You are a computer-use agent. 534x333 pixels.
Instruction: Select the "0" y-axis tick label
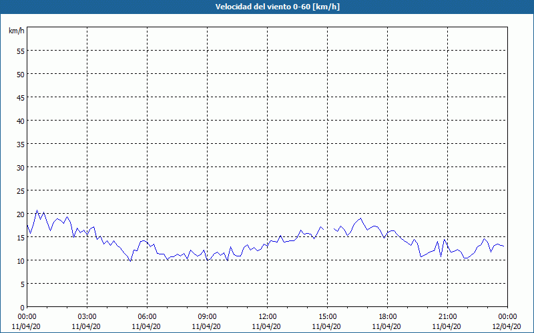[22, 308]
